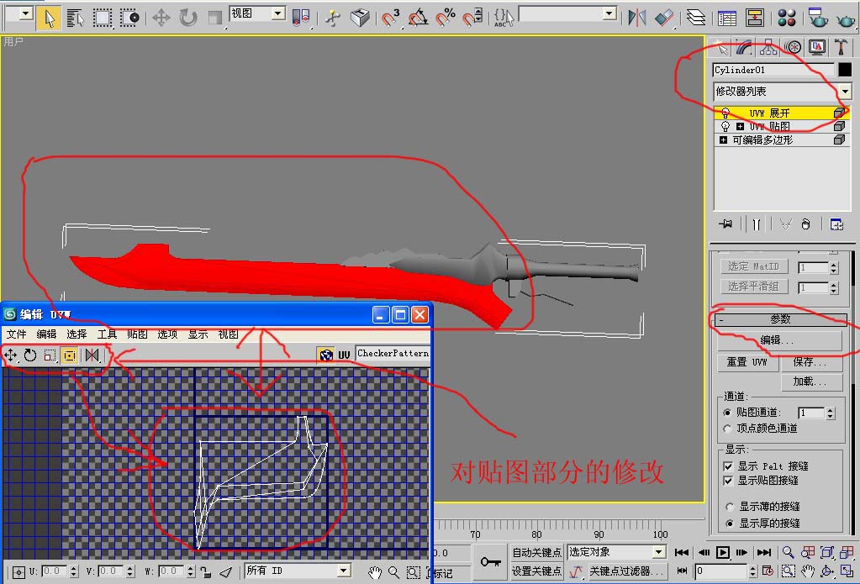
Task: Click the Select and Manipulate icon
Action: click(x=332, y=18)
